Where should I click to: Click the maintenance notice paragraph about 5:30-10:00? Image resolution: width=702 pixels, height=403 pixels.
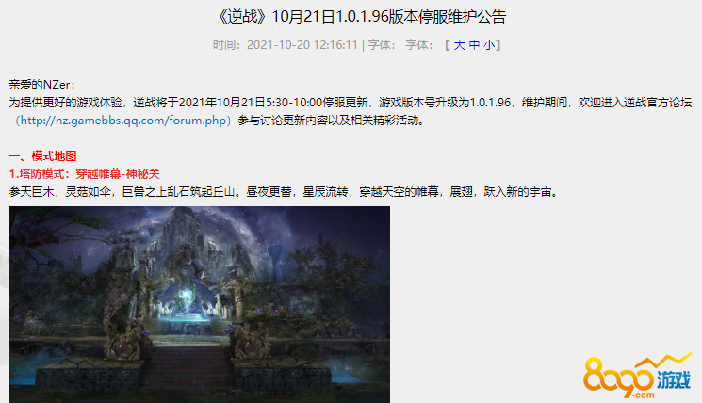(x=351, y=111)
